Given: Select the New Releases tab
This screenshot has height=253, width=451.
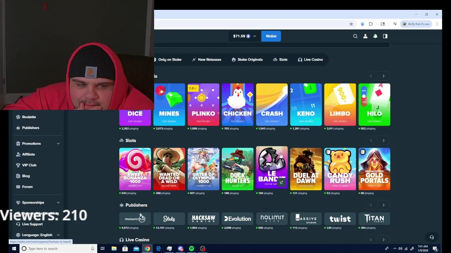Looking at the screenshot, I should pos(206,59).
